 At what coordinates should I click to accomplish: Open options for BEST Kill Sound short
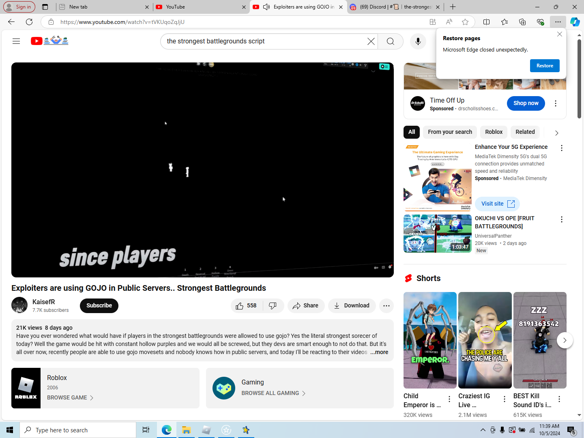click(x=559, y=399)
